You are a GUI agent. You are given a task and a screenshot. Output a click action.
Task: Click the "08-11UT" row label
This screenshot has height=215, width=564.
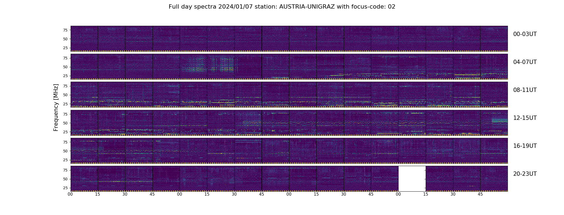[x=525, y=90]
